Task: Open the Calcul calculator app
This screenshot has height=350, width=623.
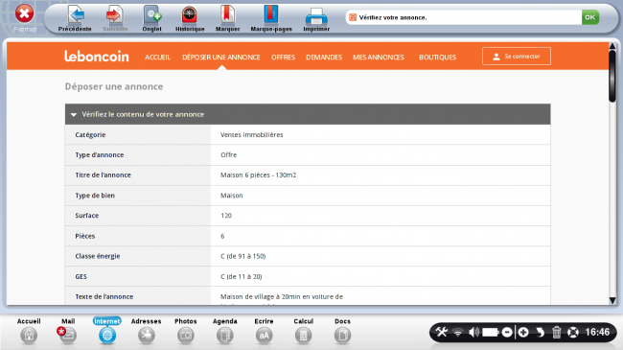Action: click(x=303, y=331)
